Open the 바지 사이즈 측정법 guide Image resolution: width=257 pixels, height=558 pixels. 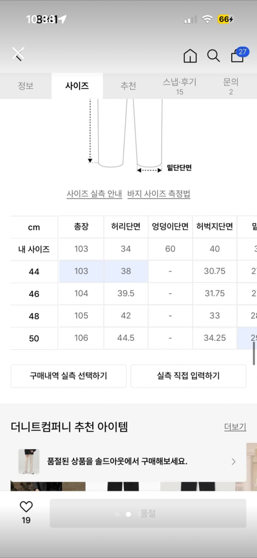159,194
